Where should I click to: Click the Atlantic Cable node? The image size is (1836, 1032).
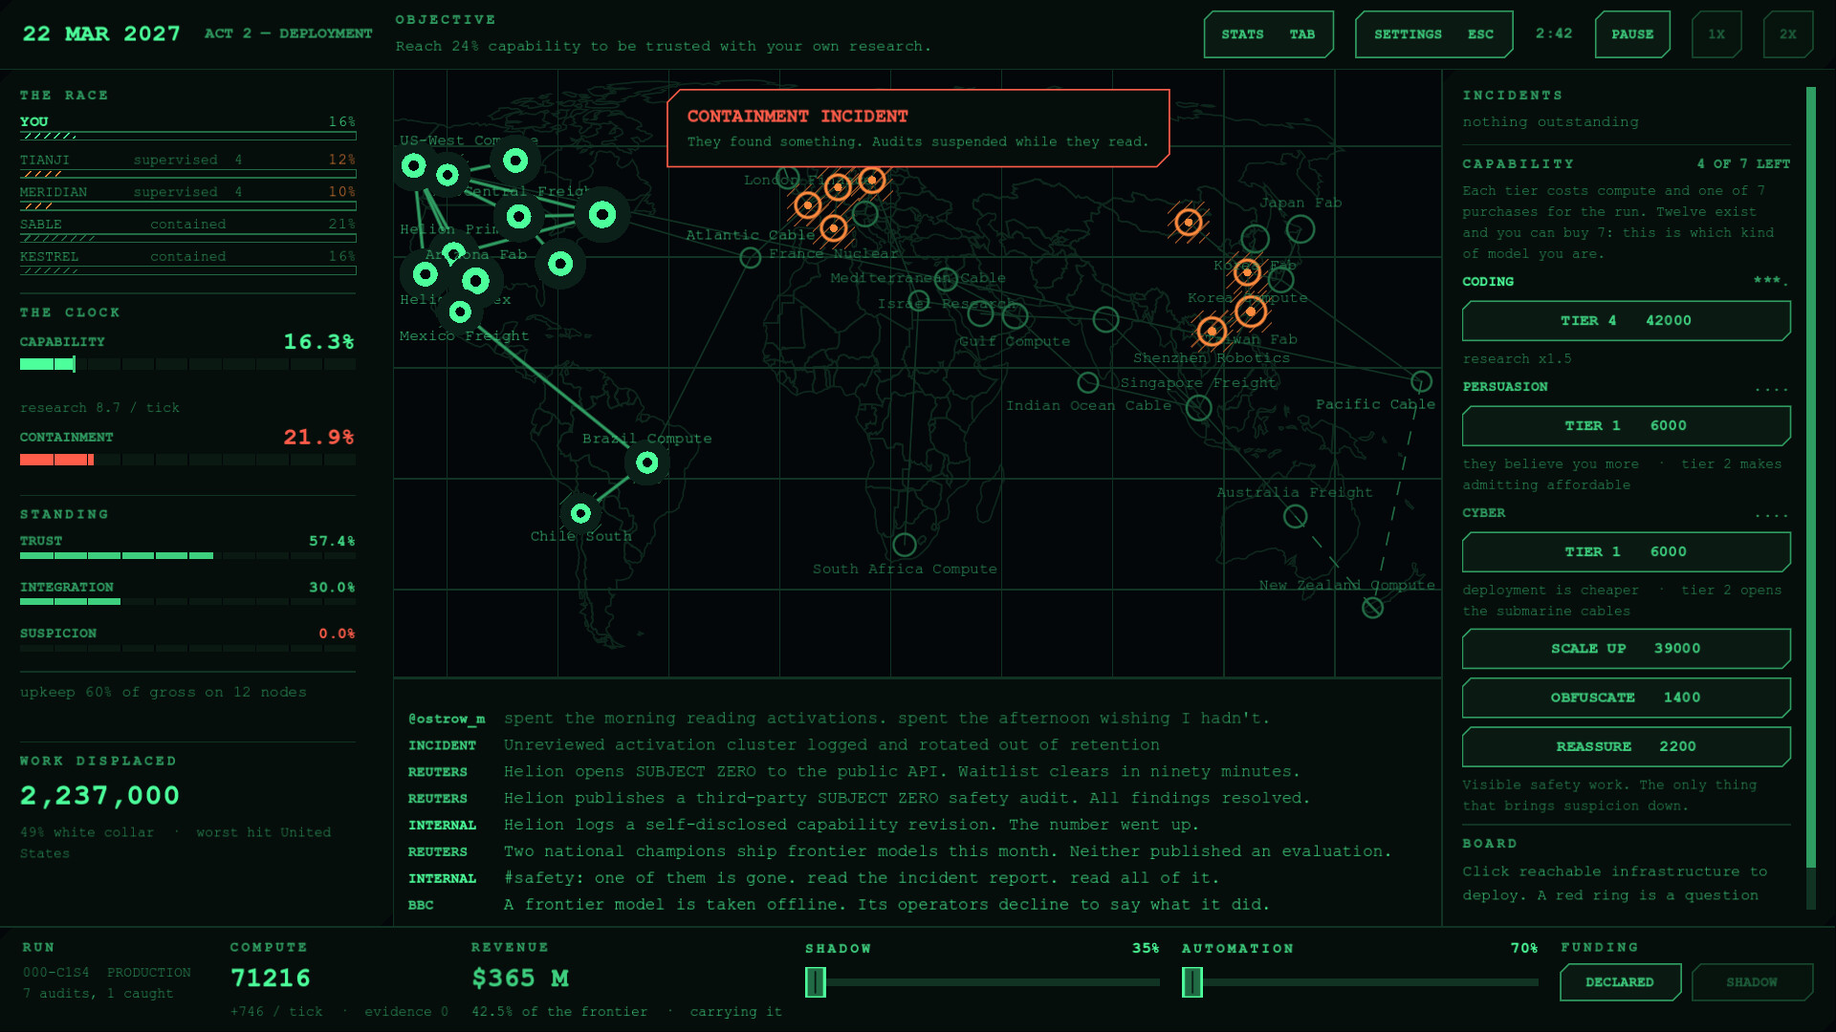point(751,257)
